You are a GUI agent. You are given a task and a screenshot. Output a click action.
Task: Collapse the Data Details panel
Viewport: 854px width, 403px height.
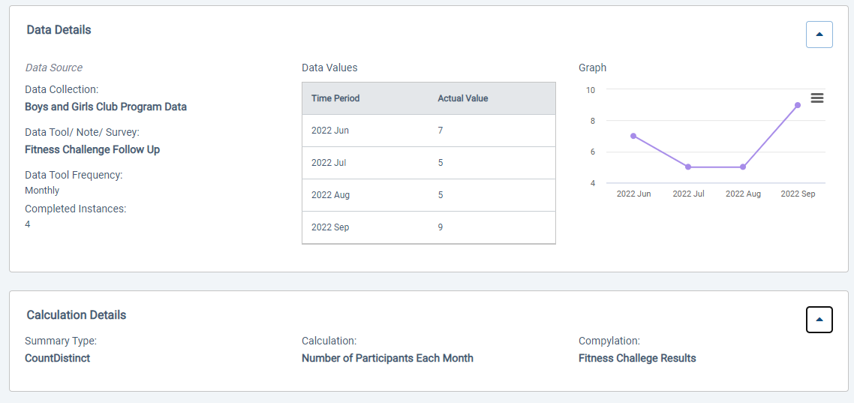click(819, 35)
